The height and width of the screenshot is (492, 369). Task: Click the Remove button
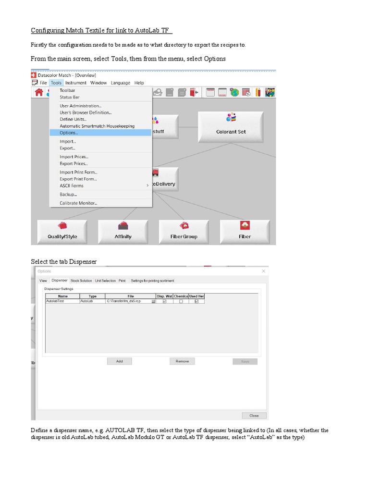(182, 361)
